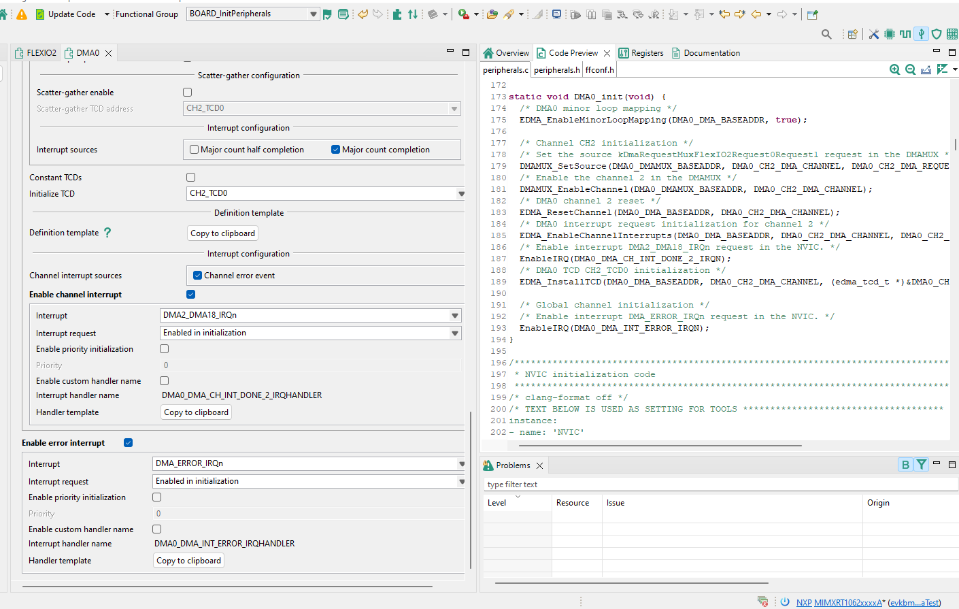
Task: Expand the DMA2_DMA18_IRQn interrupt dropdown
Action: [454, 316]
